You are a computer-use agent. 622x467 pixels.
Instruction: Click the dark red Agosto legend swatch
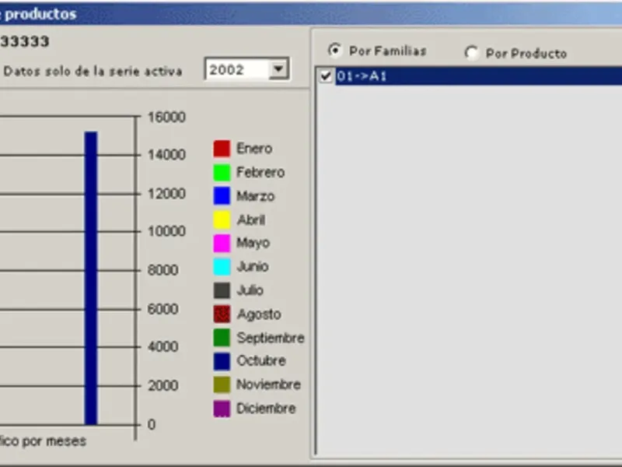pyautogui.click(x=222, y=314)
